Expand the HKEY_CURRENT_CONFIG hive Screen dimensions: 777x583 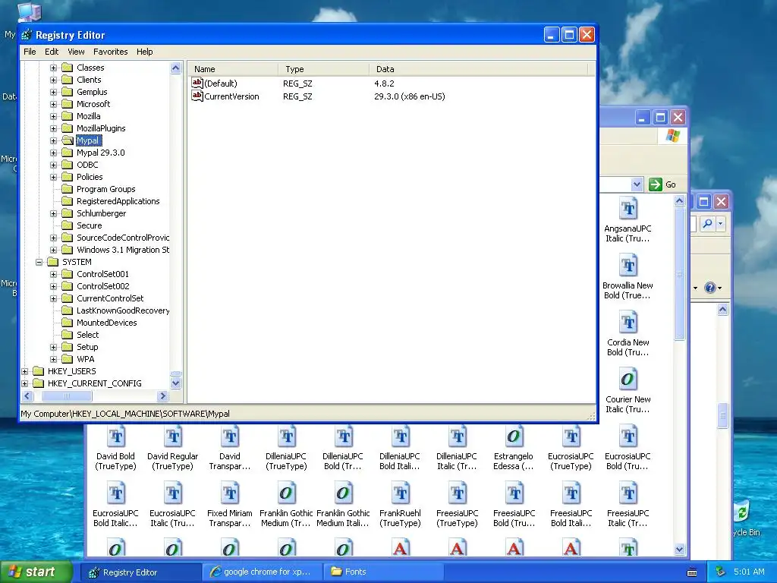25,383
